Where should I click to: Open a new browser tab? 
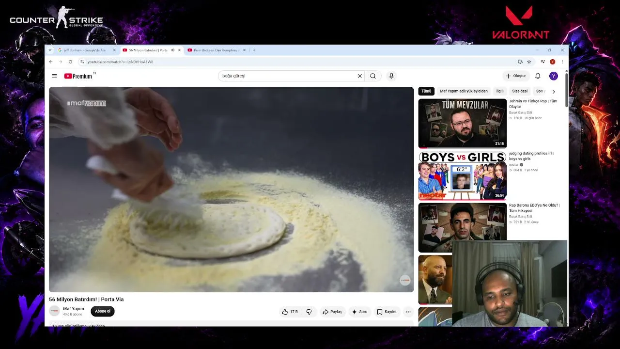(254, 50)
